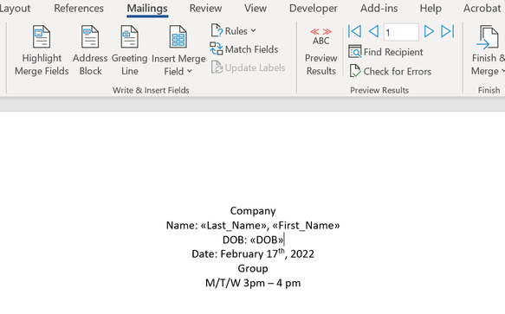This screenshot has width=505, height=314.
Task: Open the View tab
Action: (255, 8)
